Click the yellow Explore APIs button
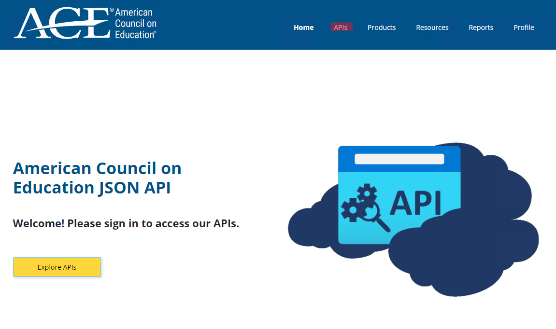This screenshot has width=556, height=329. point(57,267)
